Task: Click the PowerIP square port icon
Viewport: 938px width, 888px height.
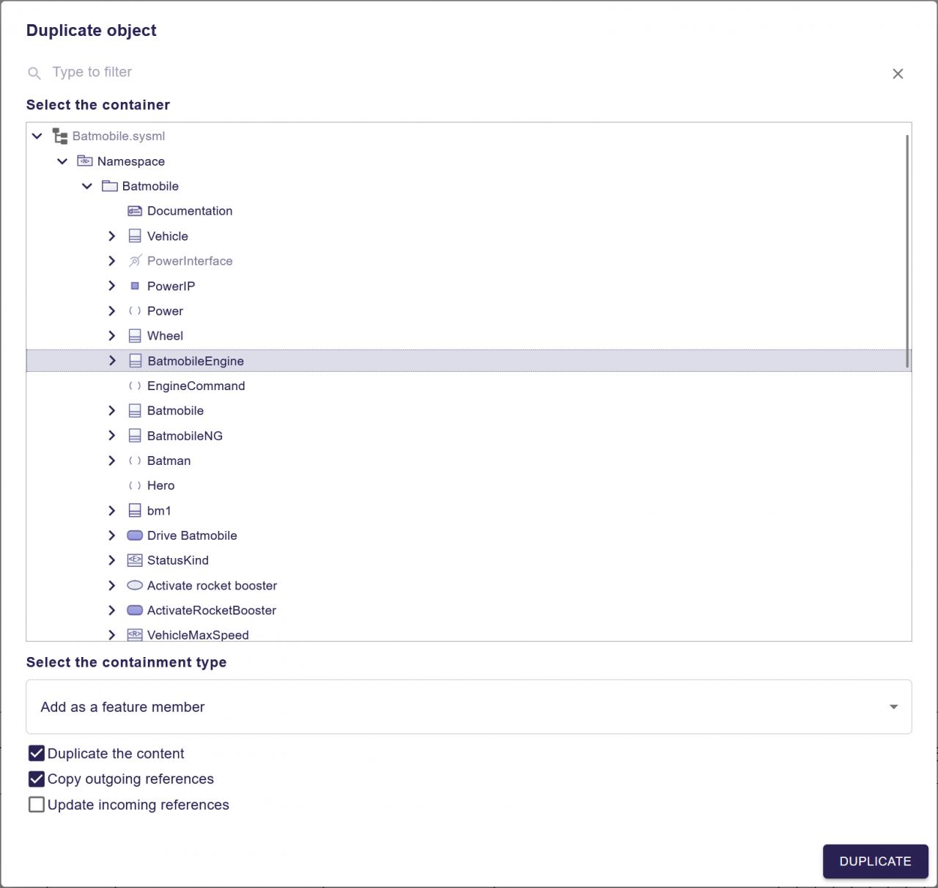Action: (135, 286)
